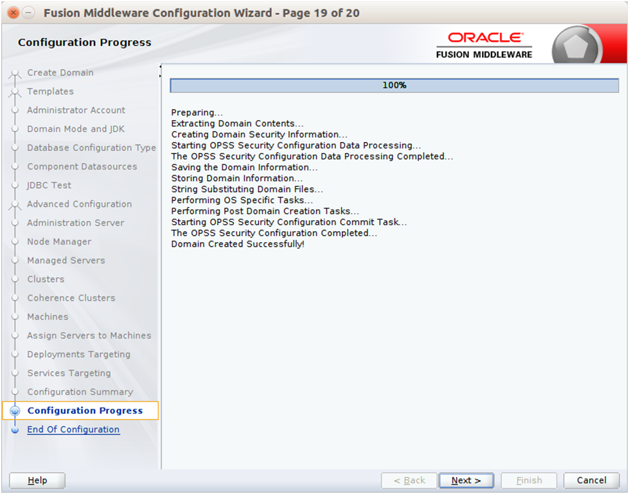This screenshot has height=494, width=629.
Task: Click the 100% progress bar
Action: [394, 85]
